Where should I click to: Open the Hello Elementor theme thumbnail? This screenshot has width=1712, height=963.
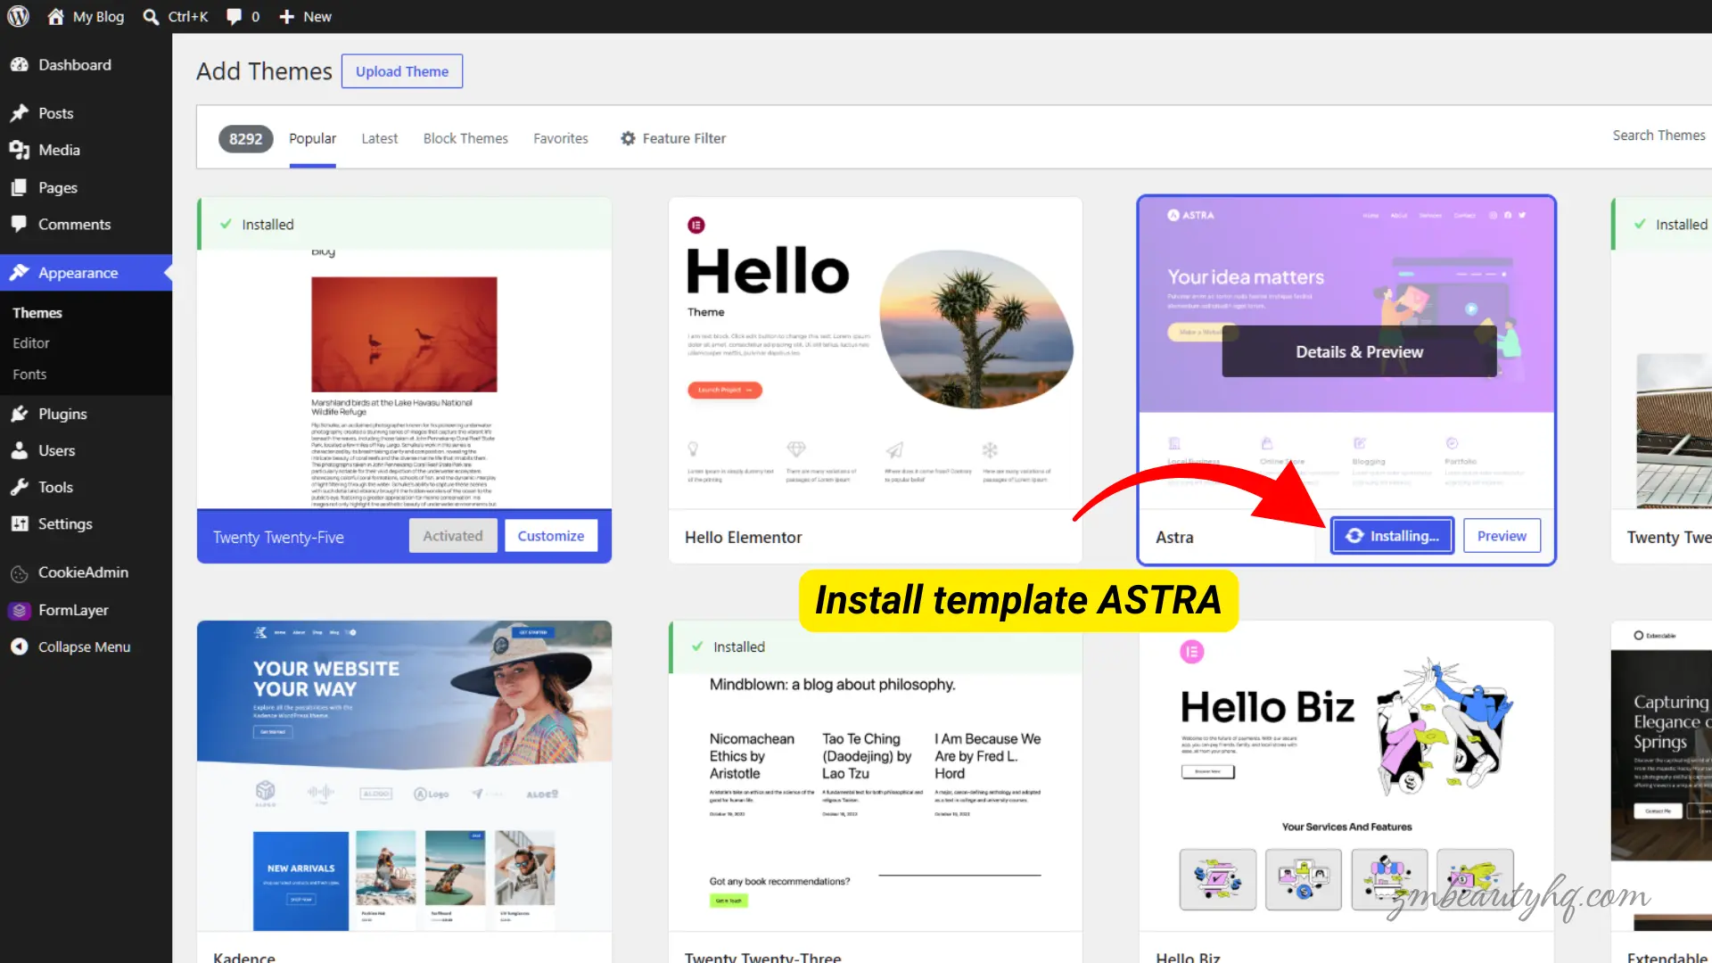tap(876, 353)
